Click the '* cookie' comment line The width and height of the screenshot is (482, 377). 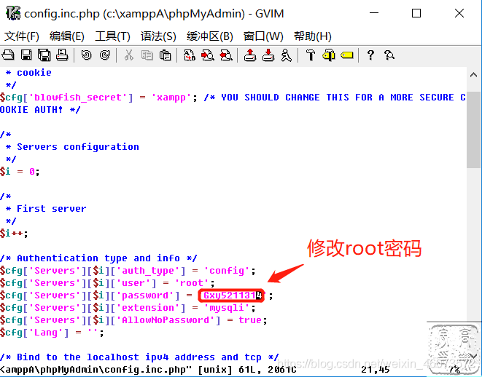(x=28, y=73)
